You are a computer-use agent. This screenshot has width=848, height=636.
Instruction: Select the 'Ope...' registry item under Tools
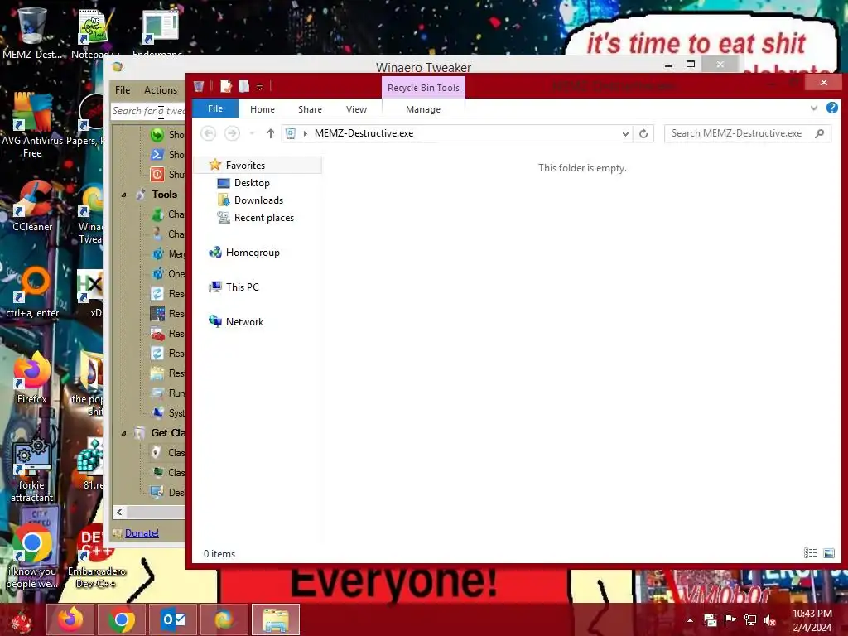167,273
